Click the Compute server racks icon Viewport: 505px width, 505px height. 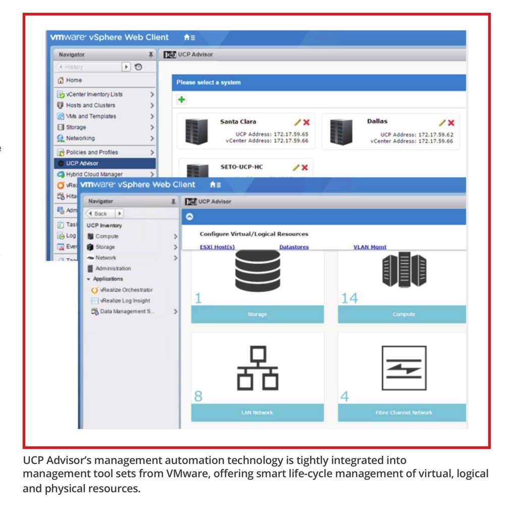pyautogui.click(x=404, y=270)
